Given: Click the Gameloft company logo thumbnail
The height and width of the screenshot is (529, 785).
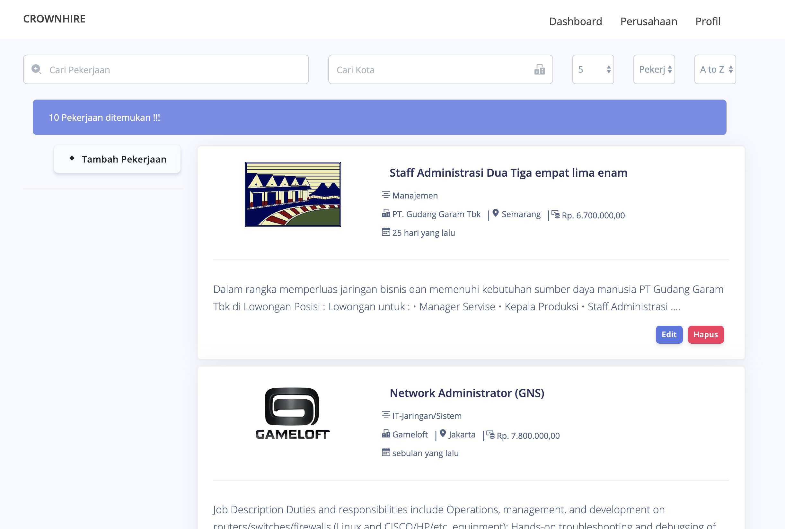Looking at the screenshot, I should [293, 413].
